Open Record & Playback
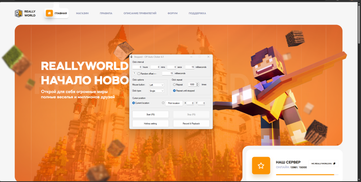 point(191,123)
